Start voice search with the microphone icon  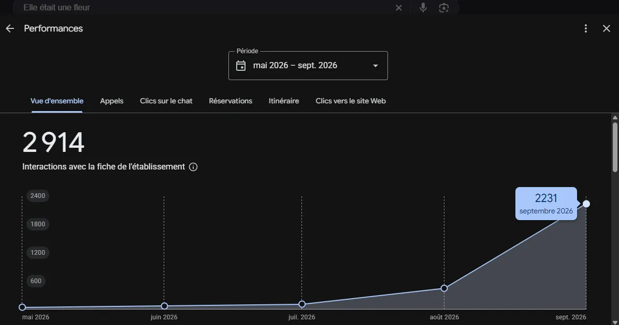423,7
